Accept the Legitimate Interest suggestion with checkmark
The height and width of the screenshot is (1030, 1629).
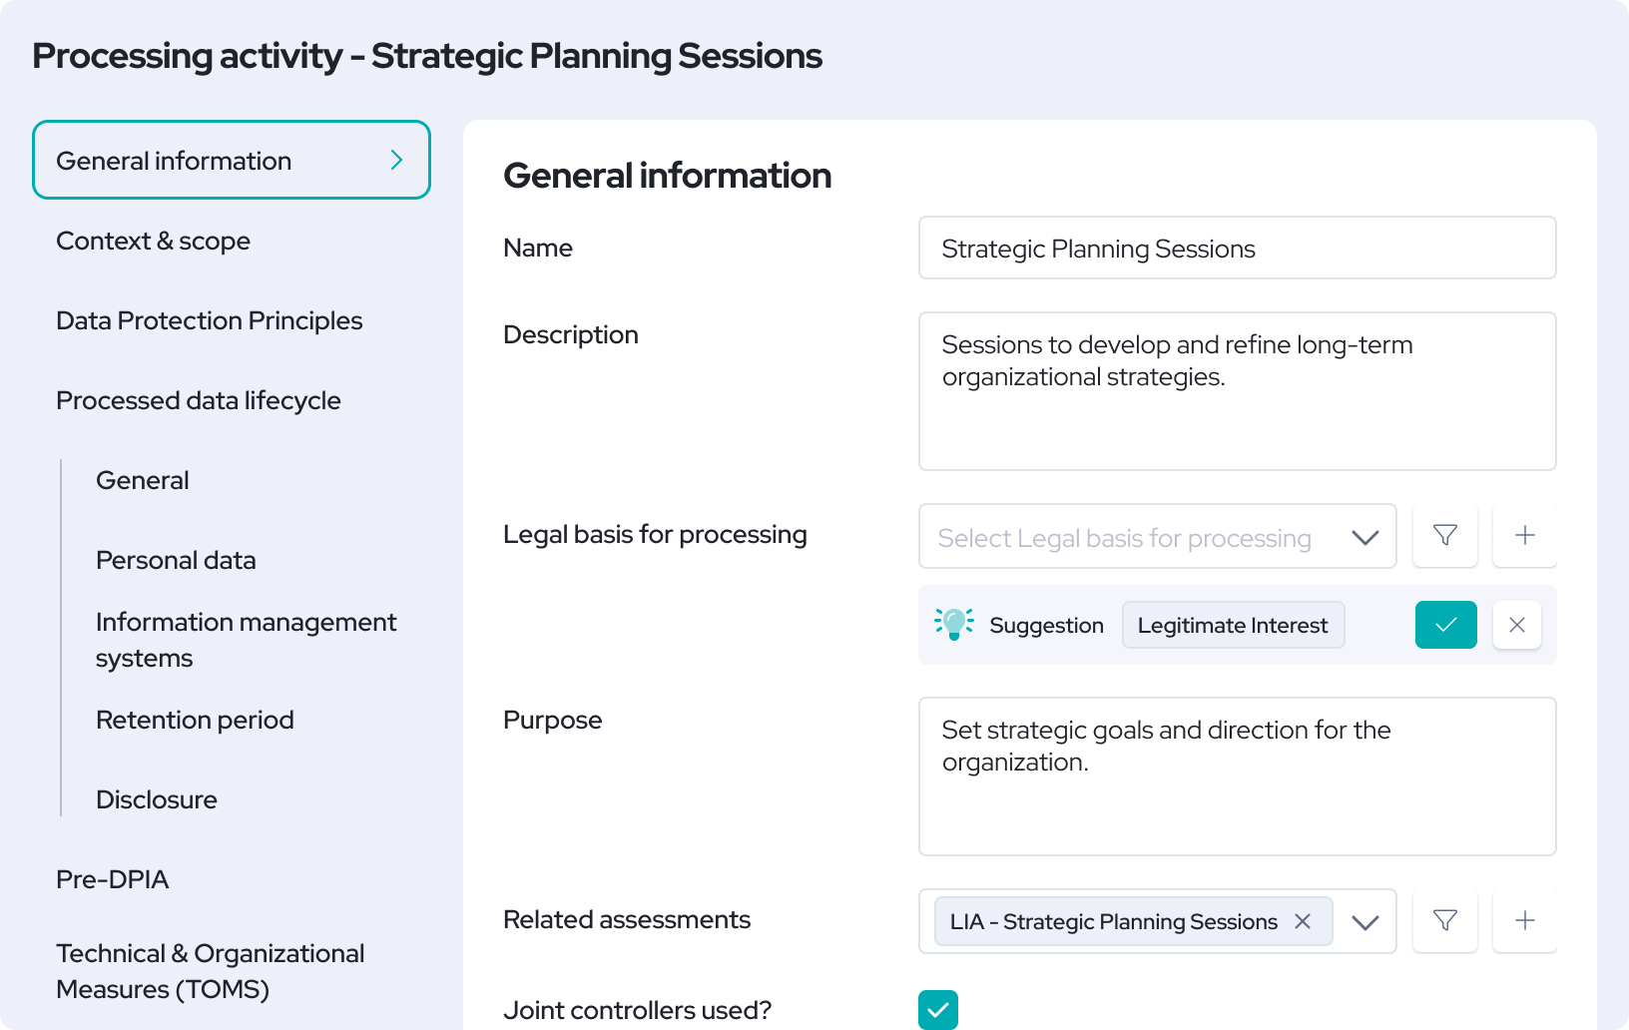[1445, 625]
